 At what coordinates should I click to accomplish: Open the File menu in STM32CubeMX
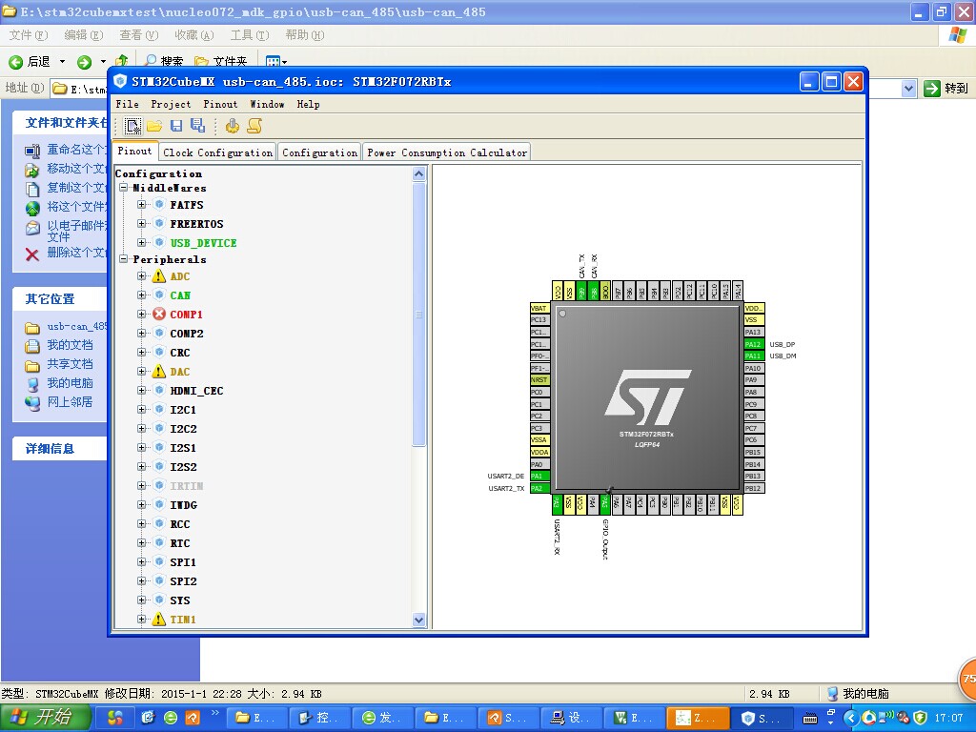[x=127, y=104]
